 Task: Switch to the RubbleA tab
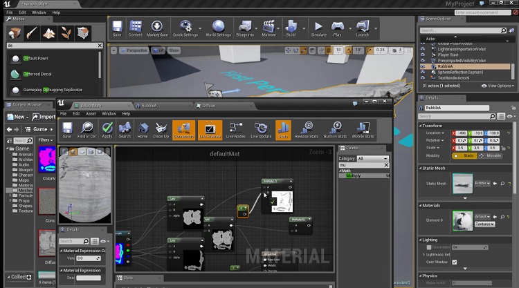149,106
